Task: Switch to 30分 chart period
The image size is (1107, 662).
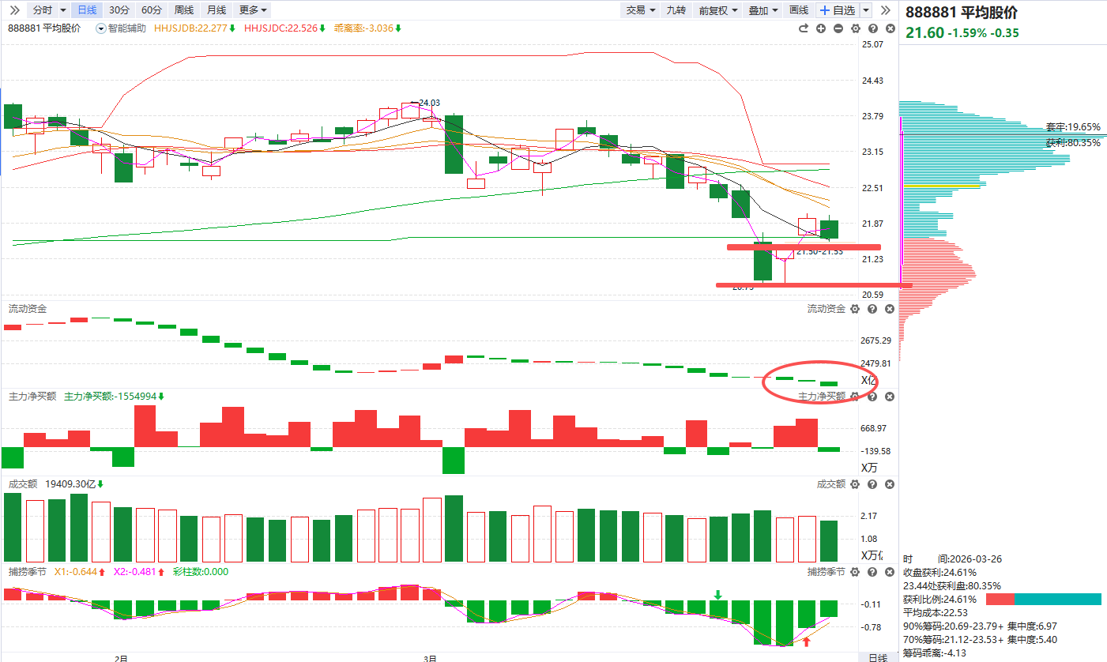Action: click(x=119, y=10)
